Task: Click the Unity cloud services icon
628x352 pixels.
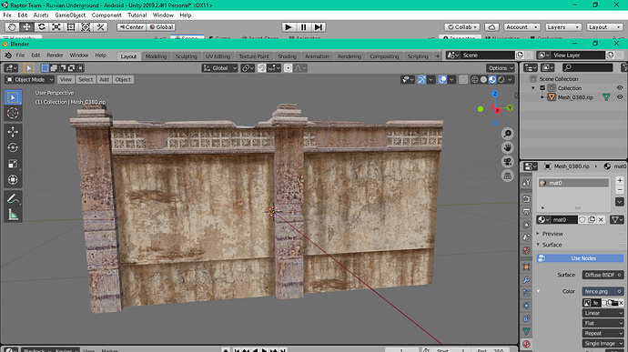Action: click(x=491, y=26)
